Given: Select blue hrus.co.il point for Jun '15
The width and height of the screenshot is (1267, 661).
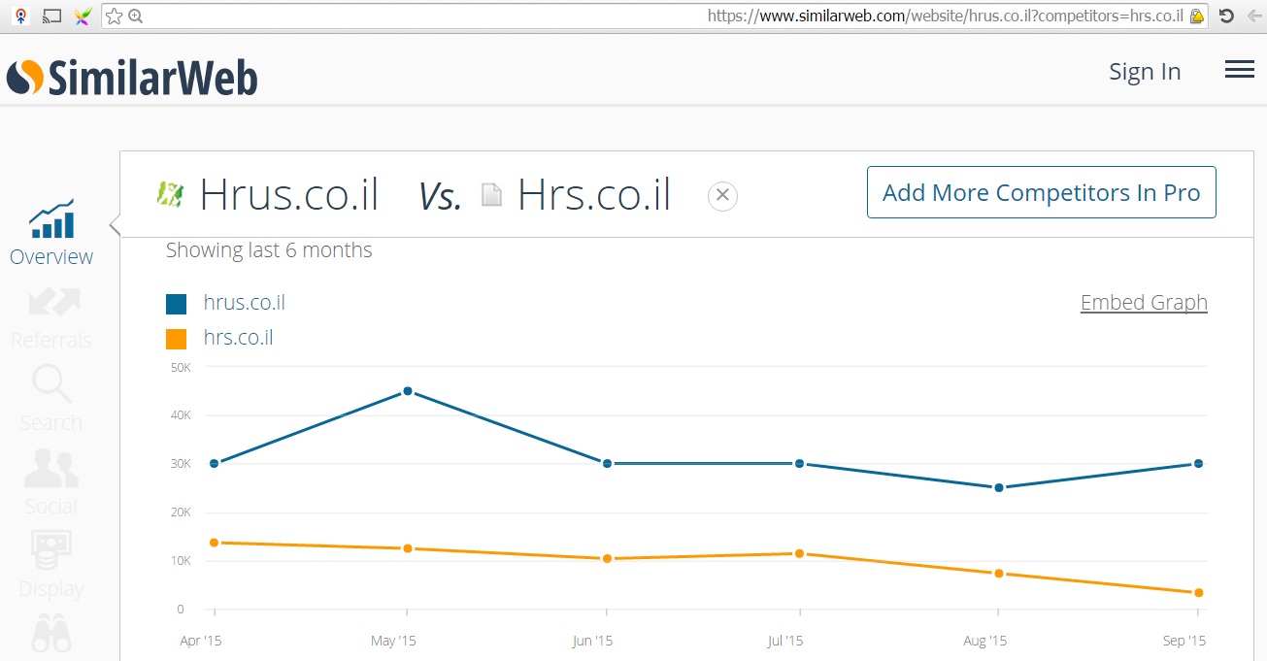Looking at the screenshot, I should point(607,463).
